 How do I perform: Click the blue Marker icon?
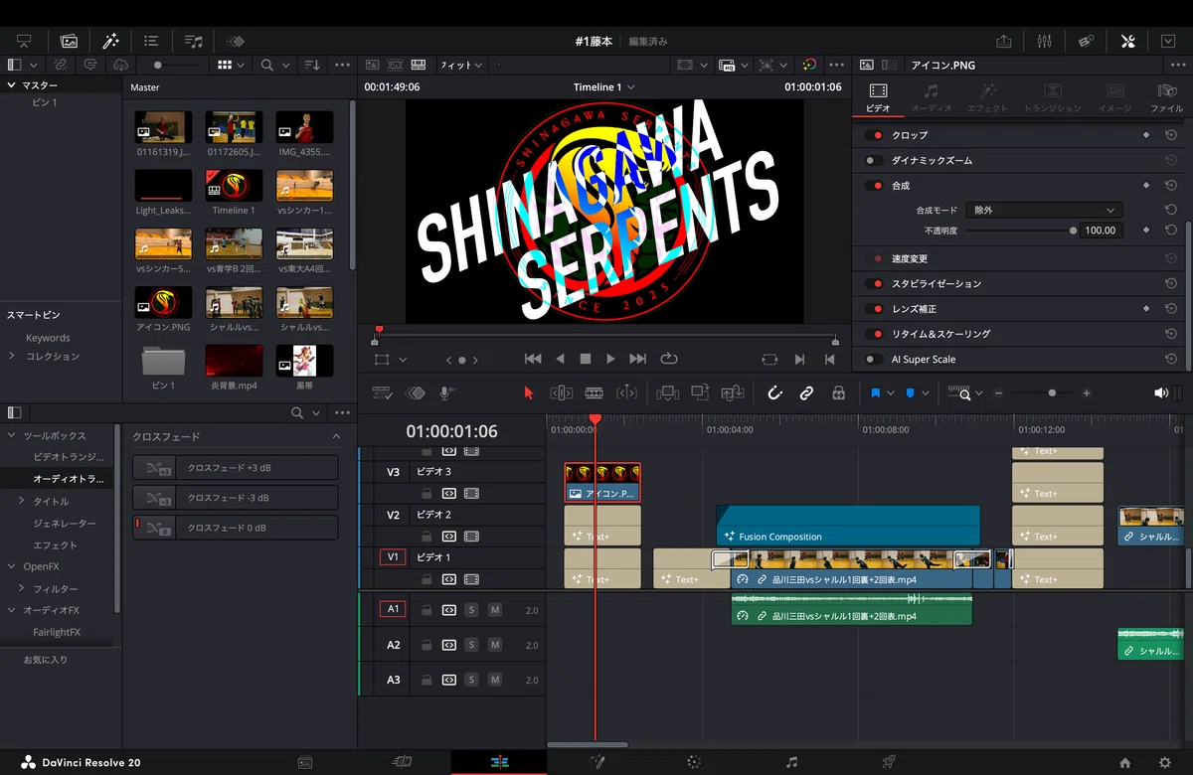coord(910,392)
